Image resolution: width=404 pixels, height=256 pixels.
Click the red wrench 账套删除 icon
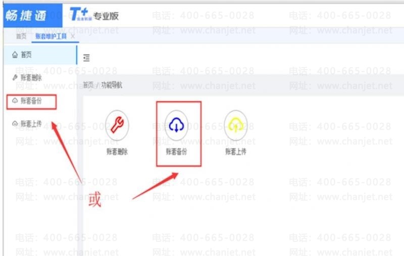point(117,125)
